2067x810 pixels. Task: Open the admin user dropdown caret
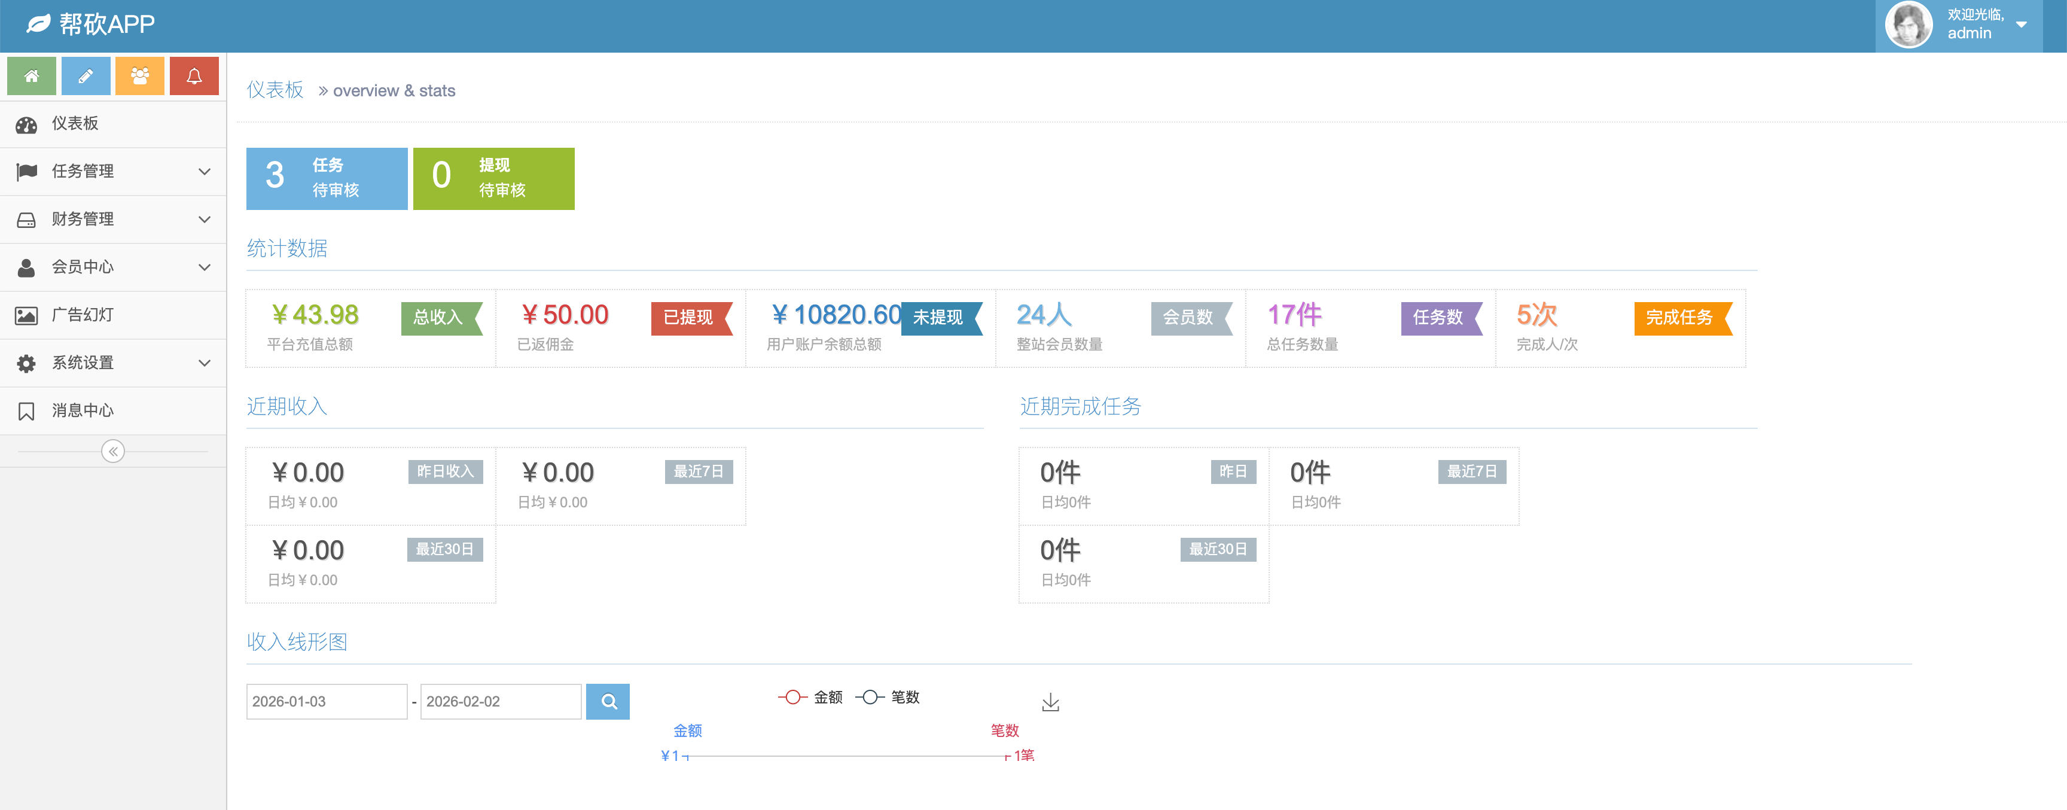click(2022, 25)
